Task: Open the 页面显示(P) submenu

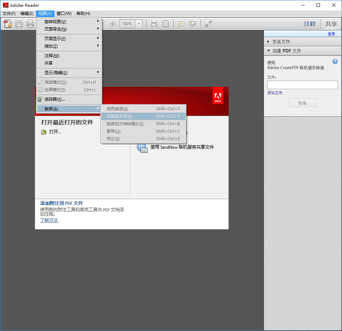Action: [69, 38]
